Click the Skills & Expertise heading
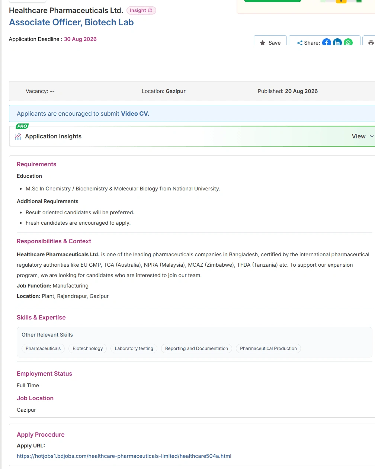 click(41, 318)
